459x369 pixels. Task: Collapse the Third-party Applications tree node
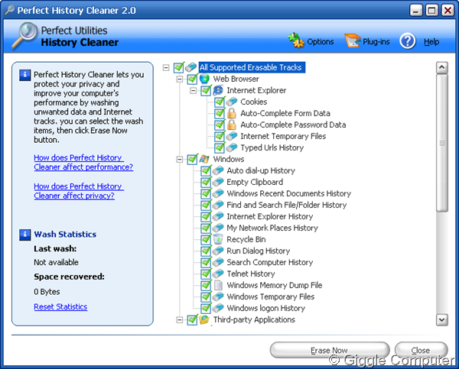(180, 320)
